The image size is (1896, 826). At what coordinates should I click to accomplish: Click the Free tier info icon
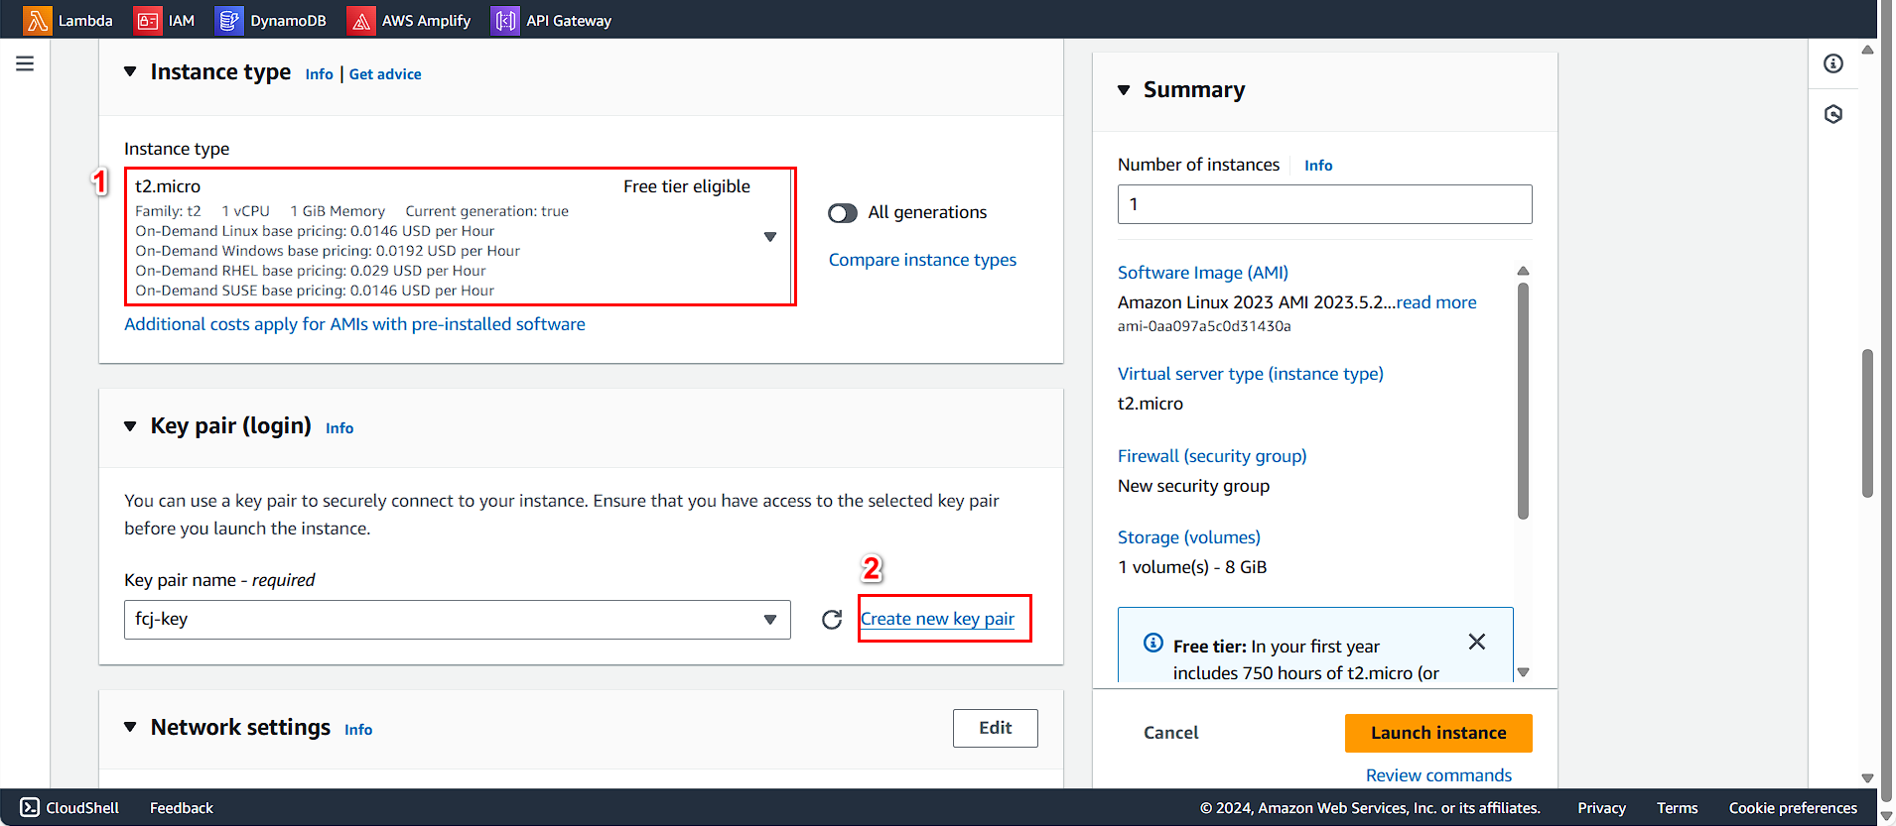pyautogui.click(x=1153, y=643)
